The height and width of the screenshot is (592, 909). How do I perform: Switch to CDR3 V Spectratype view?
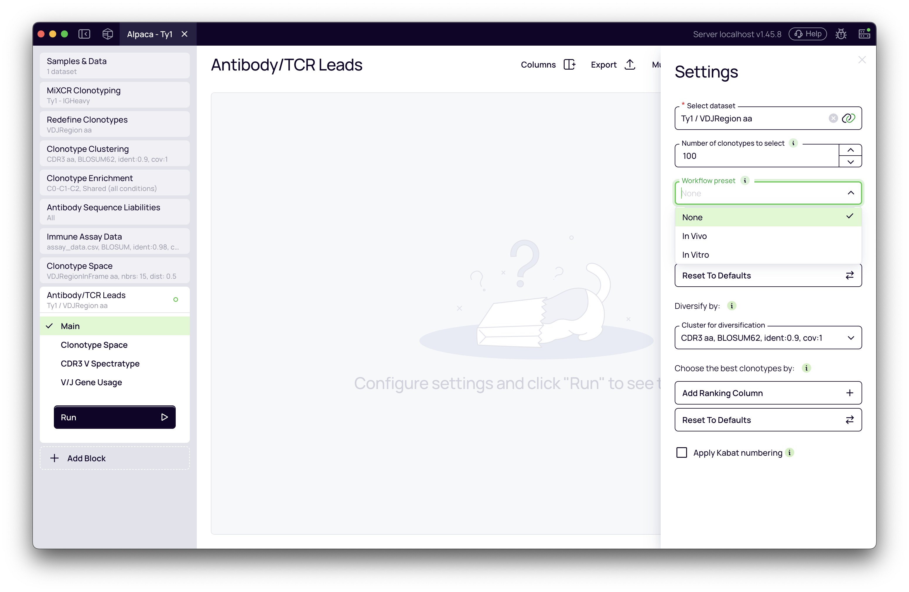[x=100, y=364]
